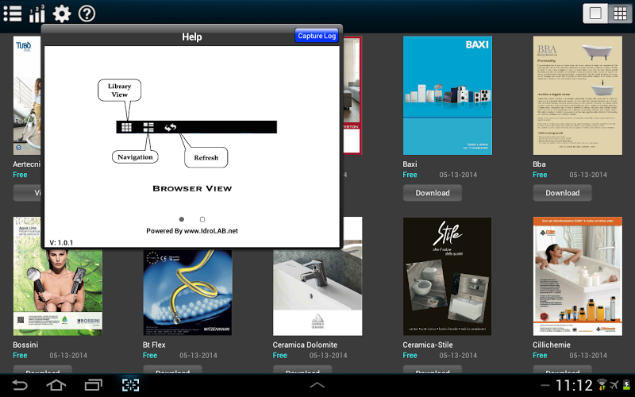This screenshot has height=397, width=635.
Task: Click the Baxi catalog title
Action: (410, 164)
